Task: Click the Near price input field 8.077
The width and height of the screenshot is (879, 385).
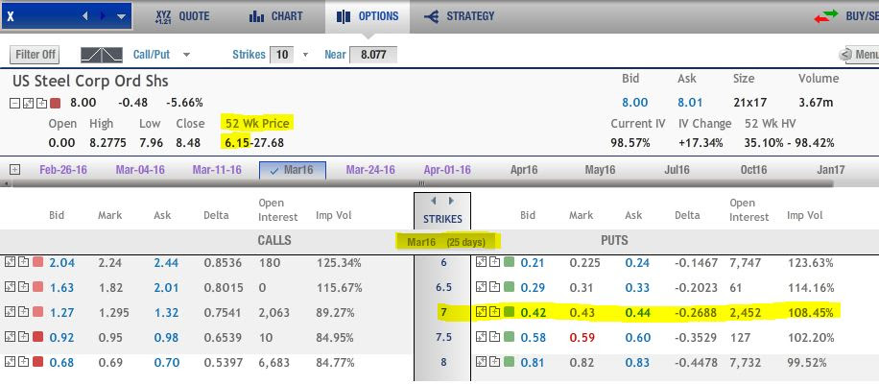Action: (x=373, y=55)
